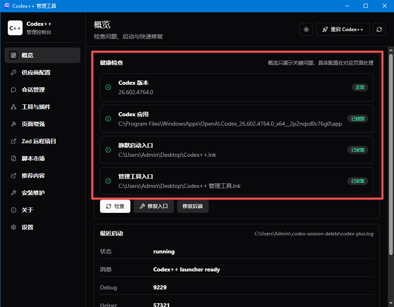Open 关于 page
The image size is (394, 307).
point(43,210)
